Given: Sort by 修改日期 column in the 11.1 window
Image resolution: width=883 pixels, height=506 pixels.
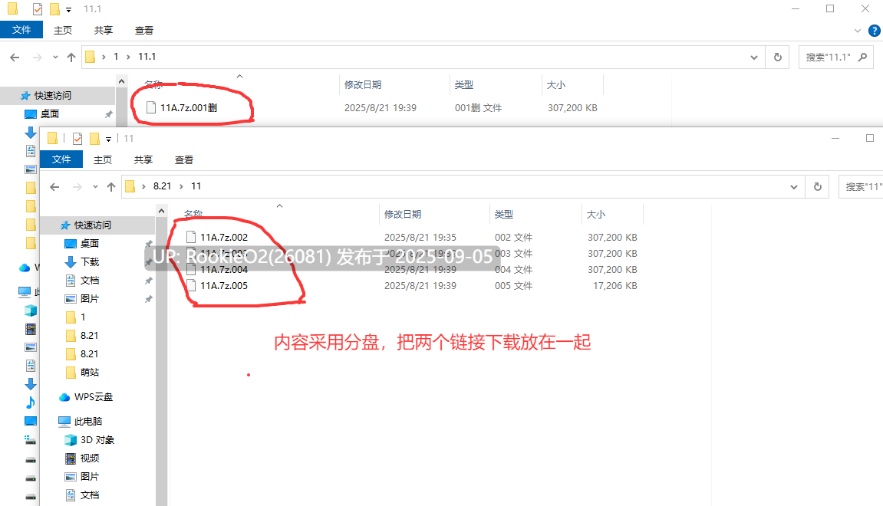Looking at the screenshot, I should pyautogui.click(x=363, y=85).
